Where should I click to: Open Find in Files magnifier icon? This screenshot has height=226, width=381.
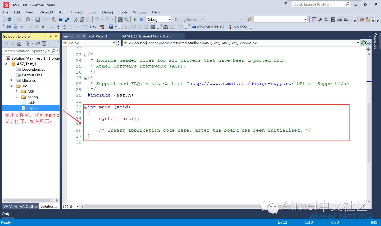click(x=126, y=19)
